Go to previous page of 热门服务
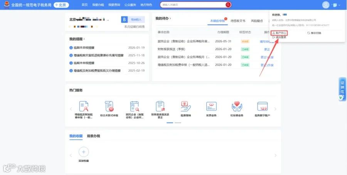347x175 pixels. coord(71,109)
